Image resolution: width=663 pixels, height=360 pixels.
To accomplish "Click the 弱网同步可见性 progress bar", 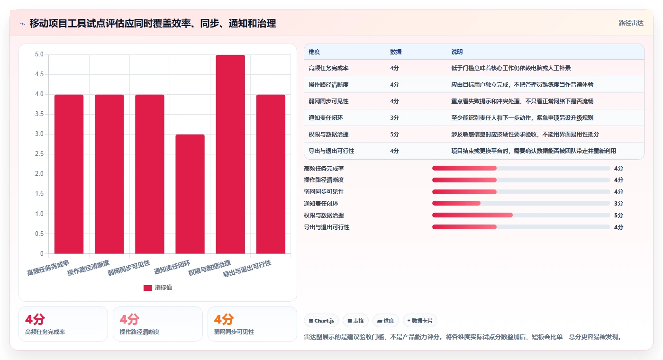I will pos(521,192).
